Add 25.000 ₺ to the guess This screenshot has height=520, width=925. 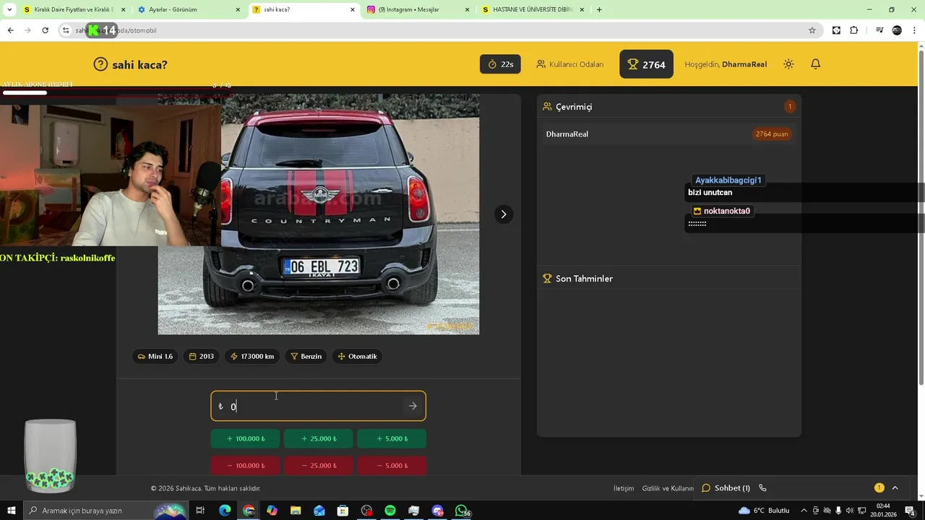pyautogui.click(x=318, y=438)
